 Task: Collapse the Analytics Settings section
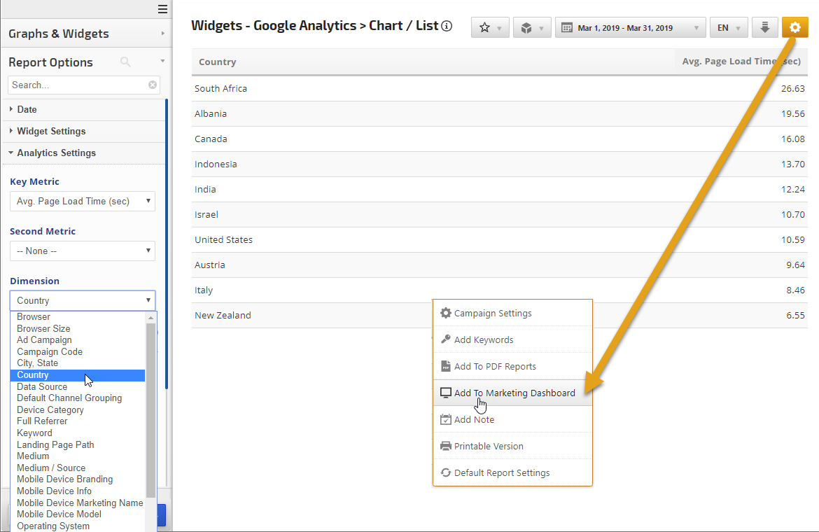[56, 153]
